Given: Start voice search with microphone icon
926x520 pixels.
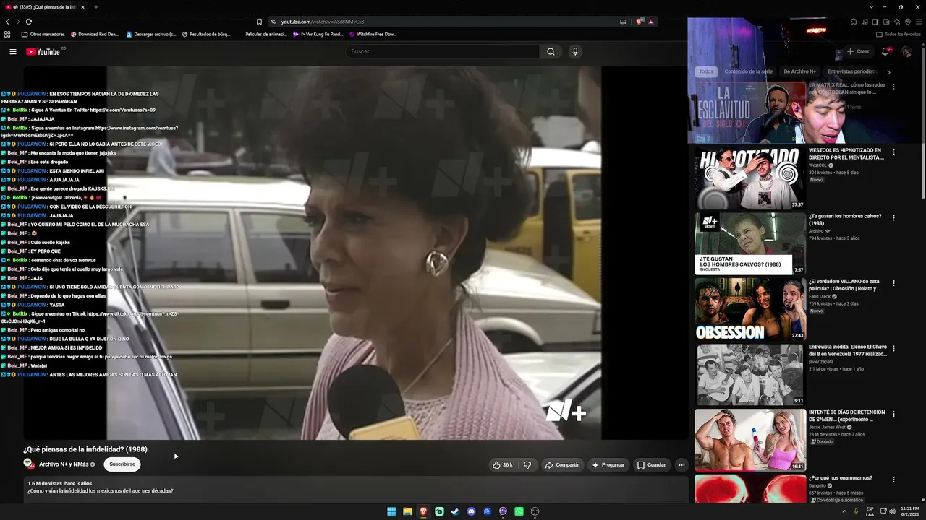Looking at the screenshot, I should click(x=575, y=51).
